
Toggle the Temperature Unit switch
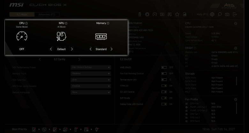(x=164, y=80)
